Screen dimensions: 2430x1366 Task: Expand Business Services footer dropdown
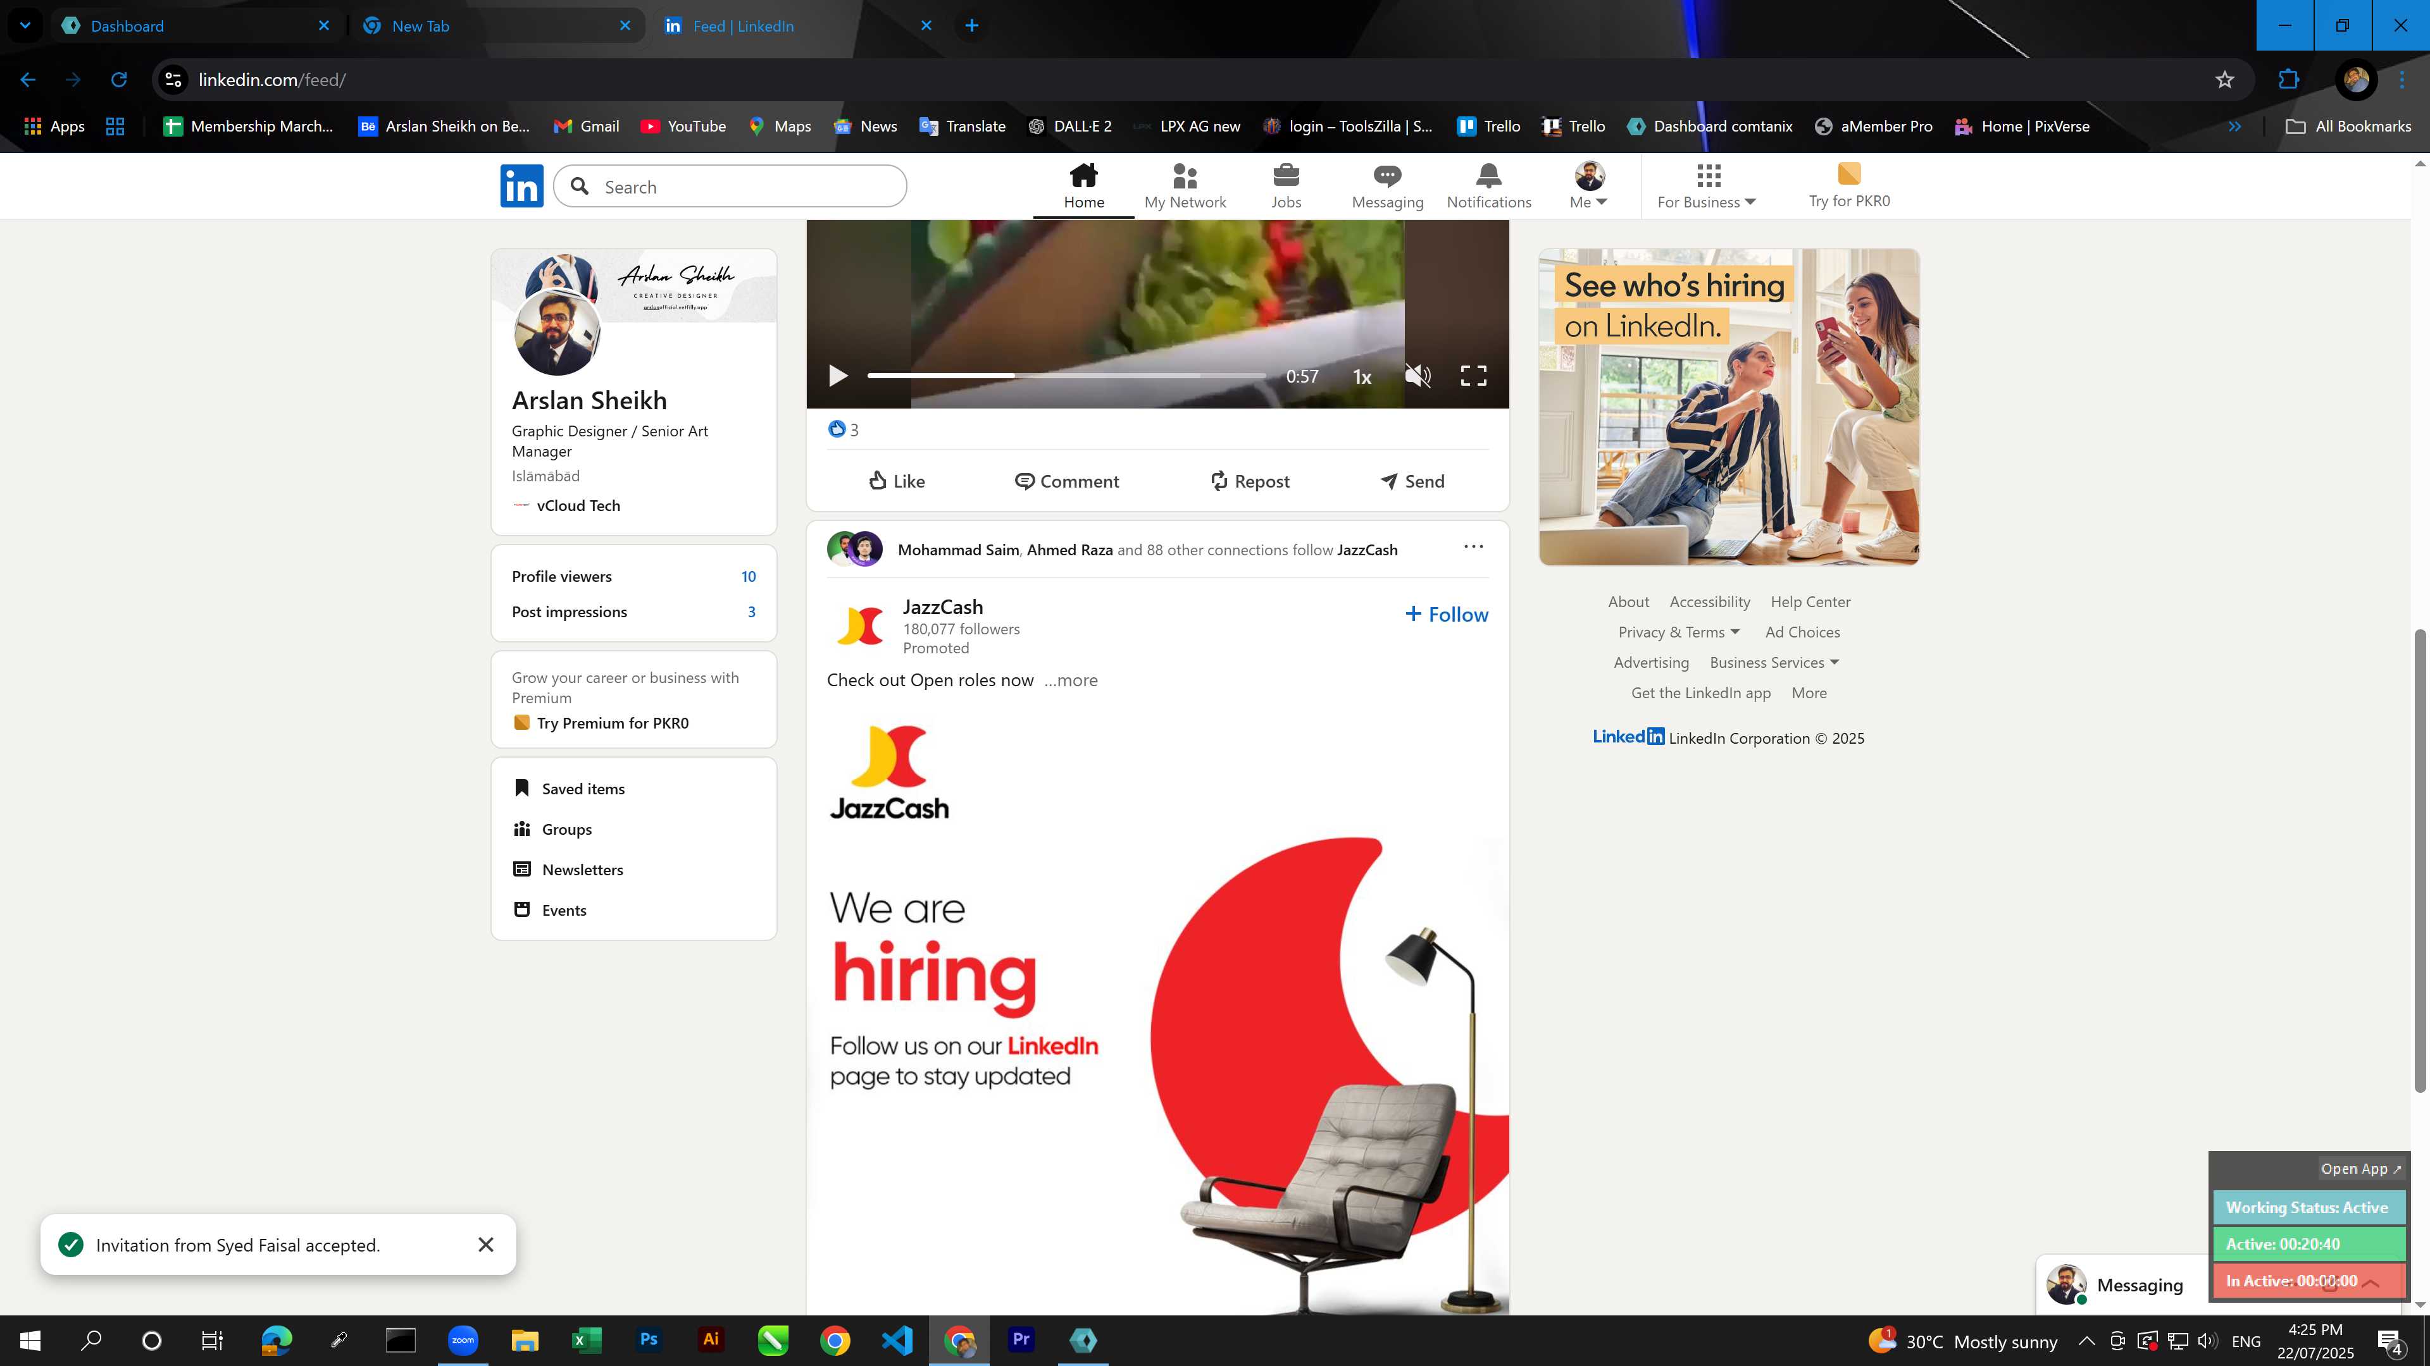(1773, 663)
